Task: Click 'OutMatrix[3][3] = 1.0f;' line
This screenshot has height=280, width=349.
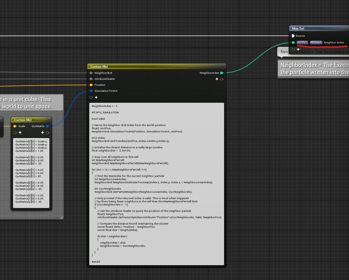Action: pos(30,151)
